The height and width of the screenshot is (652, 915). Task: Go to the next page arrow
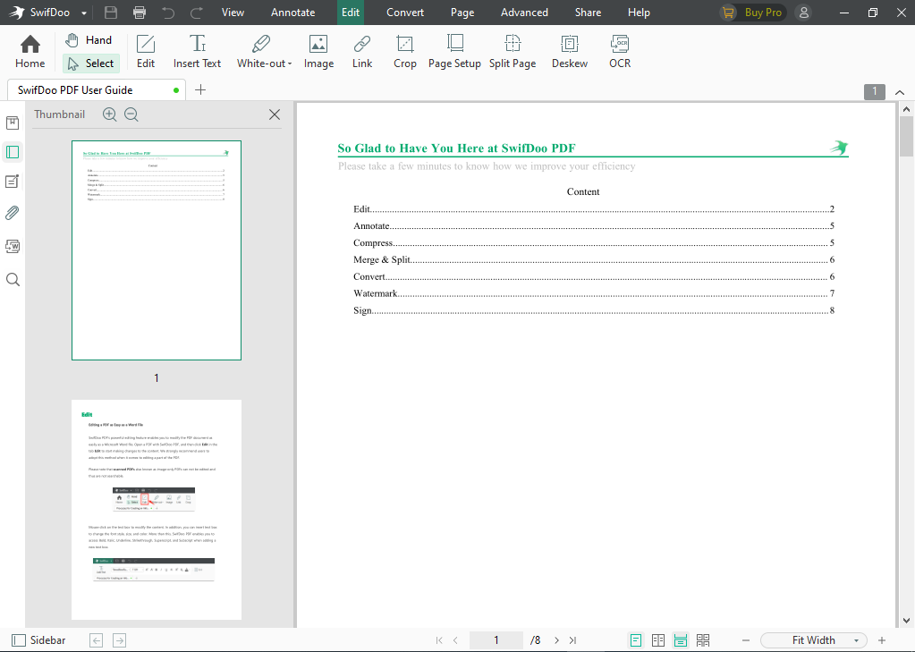pos(556,640)
